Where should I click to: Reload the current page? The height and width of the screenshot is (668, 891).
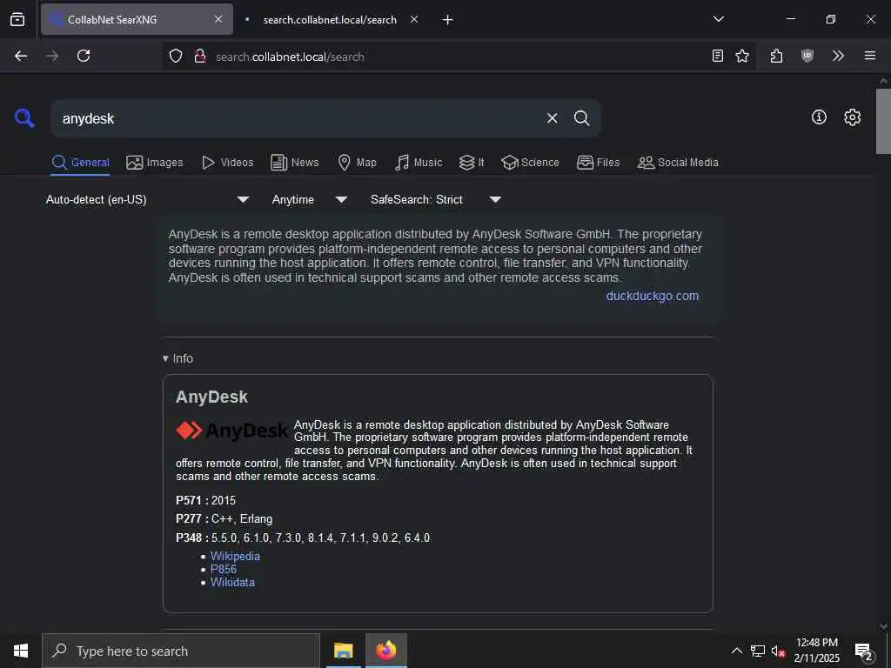pos(84,56)
